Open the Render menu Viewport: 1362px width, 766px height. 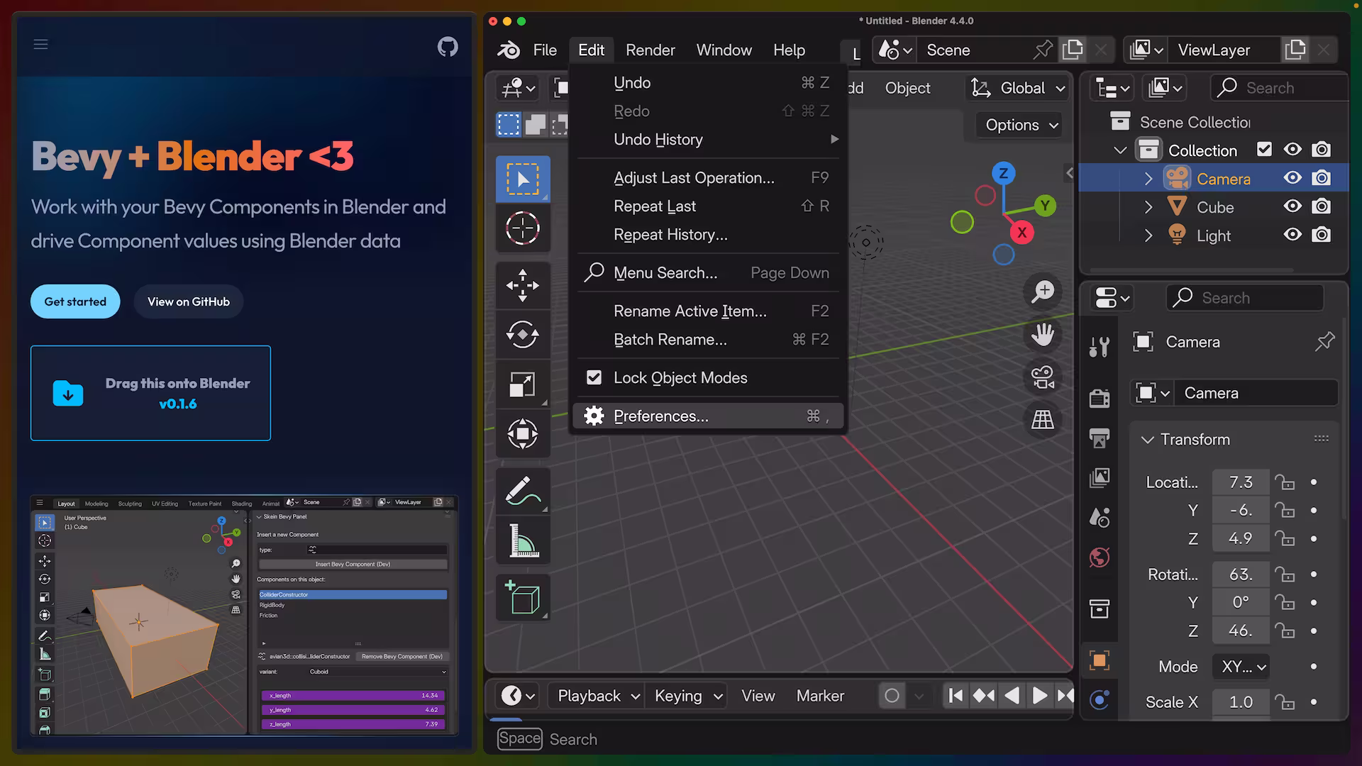click(650, 50)
